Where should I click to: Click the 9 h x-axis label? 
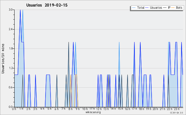point(77,109)
